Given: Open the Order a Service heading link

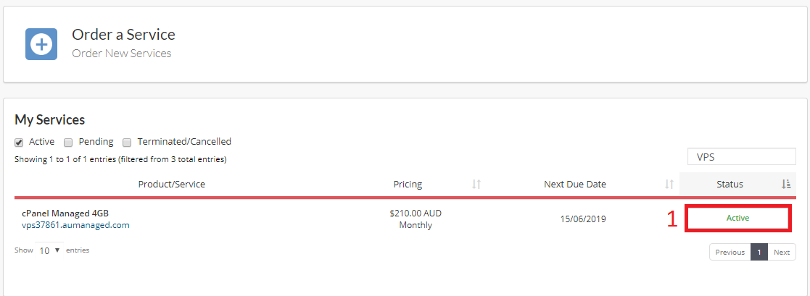Looking at the screenshot, I should [x=123, y=35].
